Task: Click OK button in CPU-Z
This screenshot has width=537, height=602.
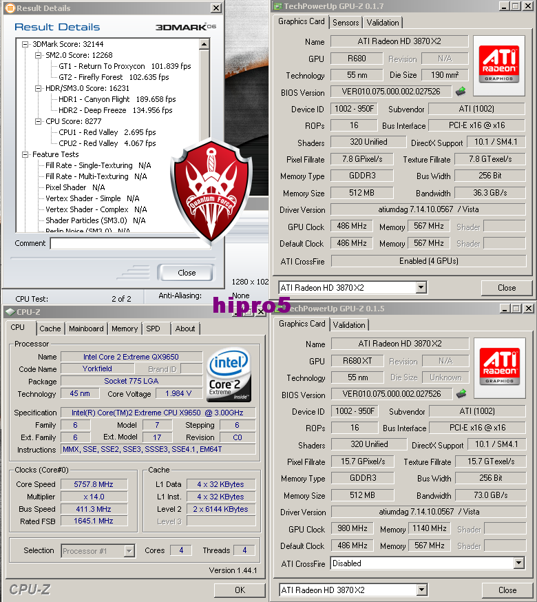Action: pos(240,590)
